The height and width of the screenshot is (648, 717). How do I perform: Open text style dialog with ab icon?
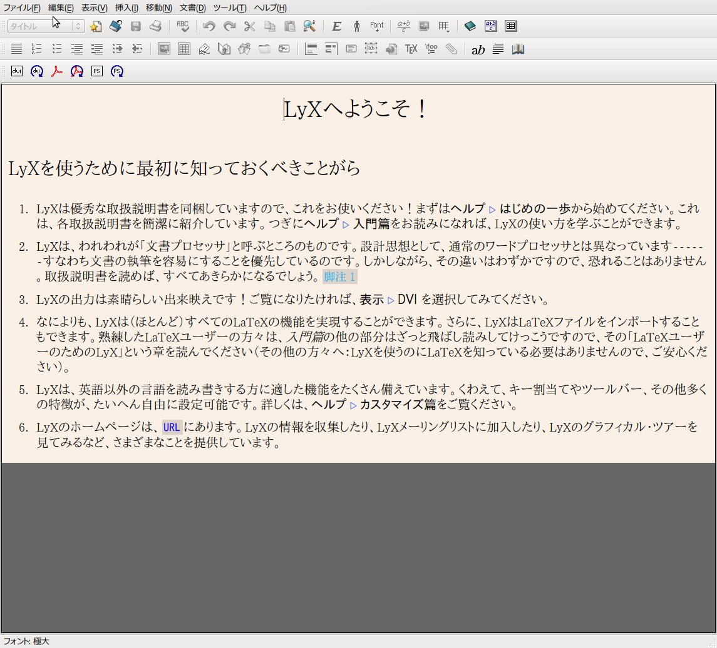pyautogui.click(x=478, y=49)
